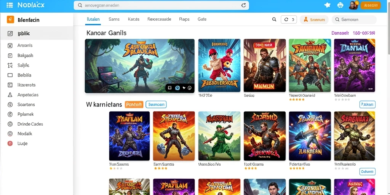
Task: Open the robot icon in top bar
Action: coord(340,5)
